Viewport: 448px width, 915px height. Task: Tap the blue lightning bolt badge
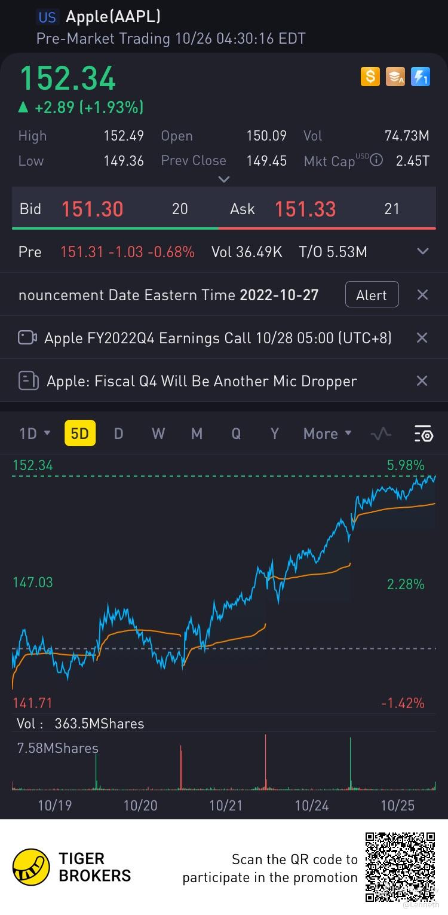421,77
